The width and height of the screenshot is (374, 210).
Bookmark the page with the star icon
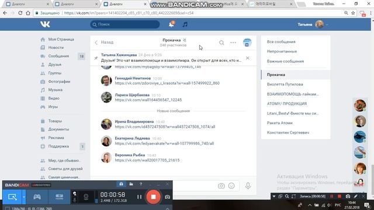tap(353, 13)
